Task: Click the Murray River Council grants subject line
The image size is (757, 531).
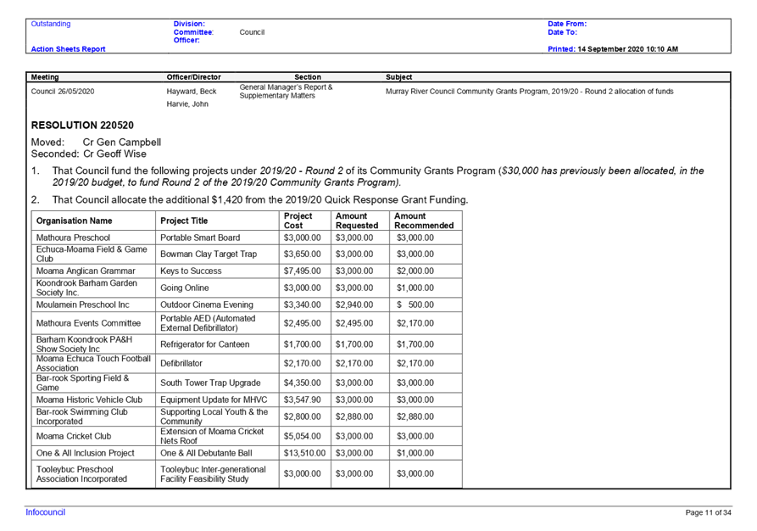Action: [529, 92]
